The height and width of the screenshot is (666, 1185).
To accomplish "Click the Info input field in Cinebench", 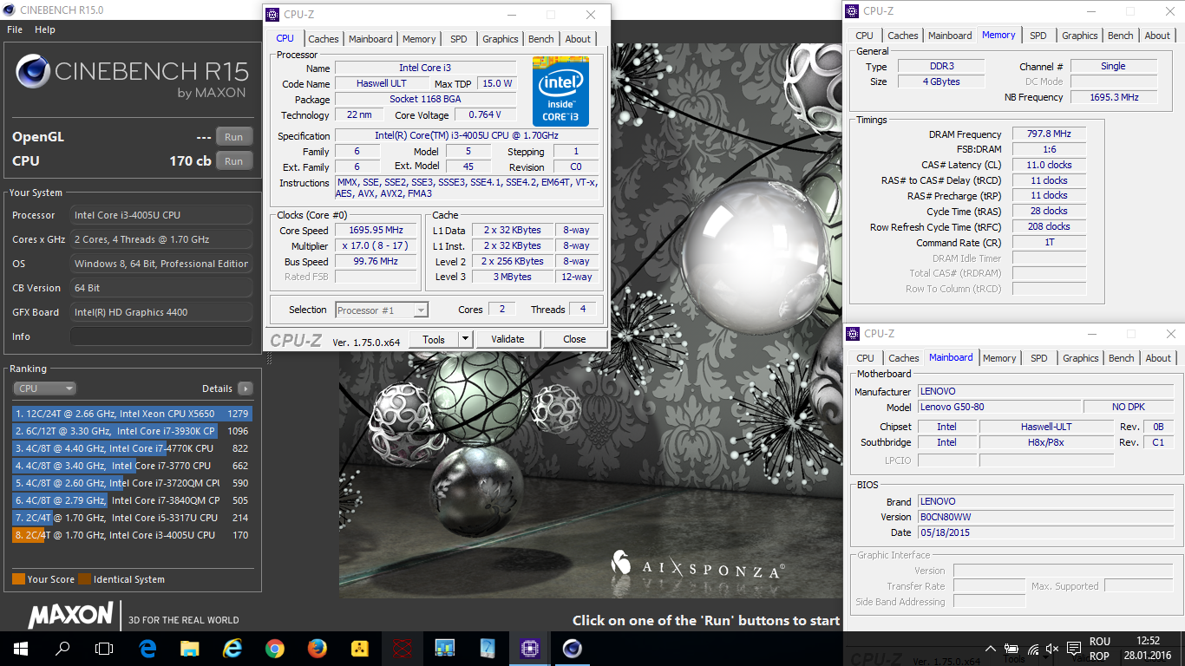I will [x=161, y=336].
